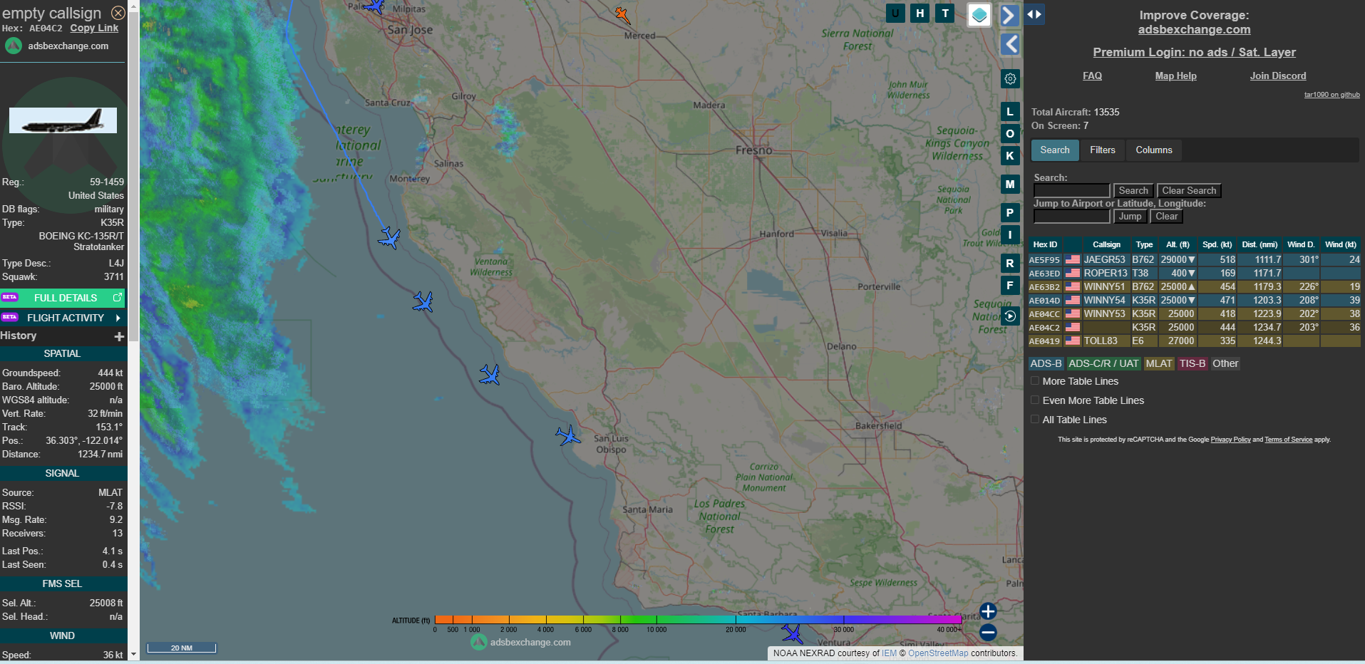Click the left chevron sidebar arrow
The height and width of the screenshot is (664, 1365).
click(1009, 44)
